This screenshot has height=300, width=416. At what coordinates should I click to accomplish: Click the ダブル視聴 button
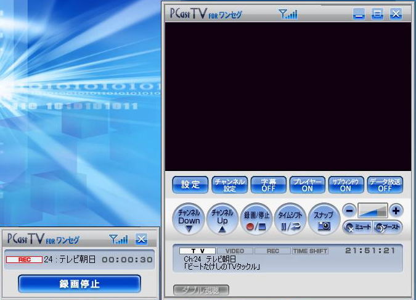[201, 290]
